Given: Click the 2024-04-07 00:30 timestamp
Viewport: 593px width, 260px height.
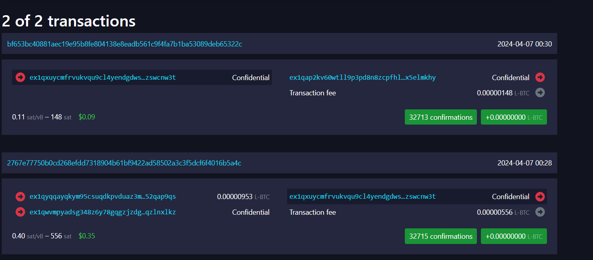Looking at the screenshot, I should pyautogui.click(x=525, y=44).
